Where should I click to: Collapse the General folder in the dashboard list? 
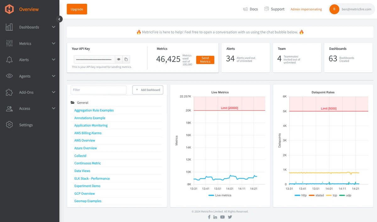click(x=73, y=103)
